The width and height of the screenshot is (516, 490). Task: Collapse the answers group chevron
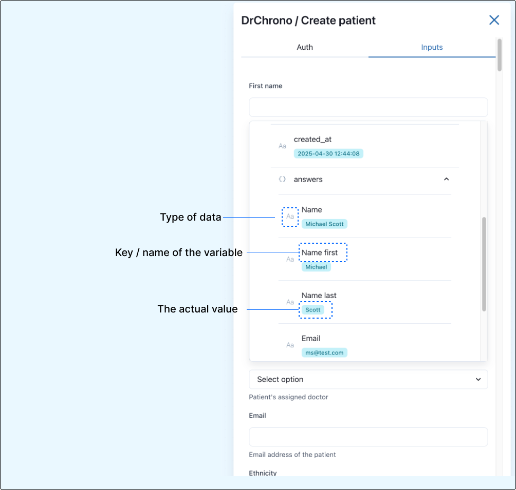click(446, 179)
